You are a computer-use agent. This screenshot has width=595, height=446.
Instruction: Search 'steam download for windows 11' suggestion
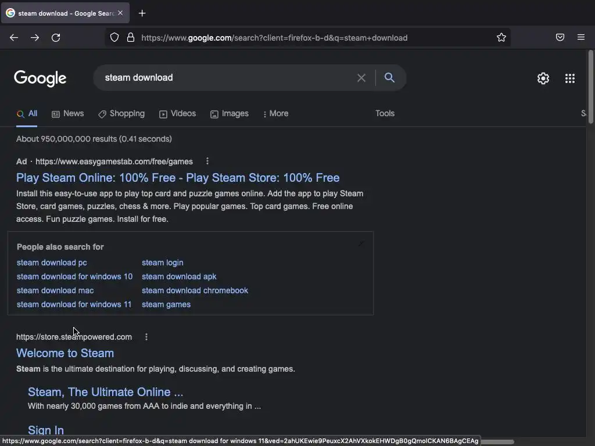tap(74, 304)
